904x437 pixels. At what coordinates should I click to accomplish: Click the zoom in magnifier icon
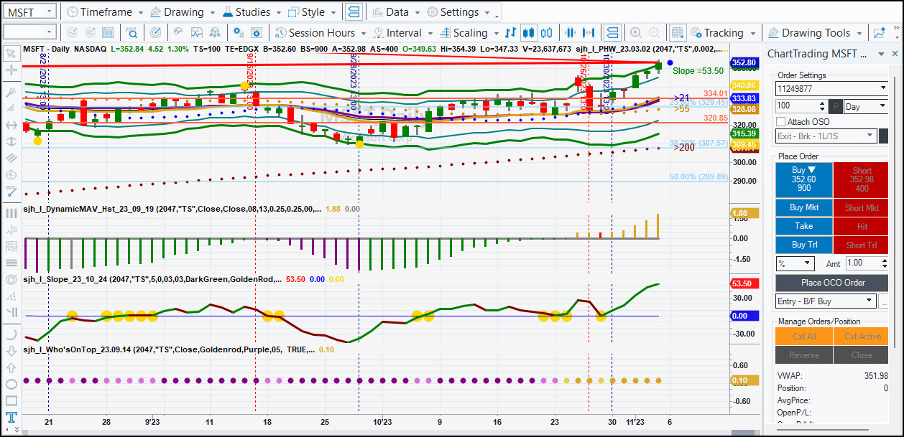(x=636, y=33)
